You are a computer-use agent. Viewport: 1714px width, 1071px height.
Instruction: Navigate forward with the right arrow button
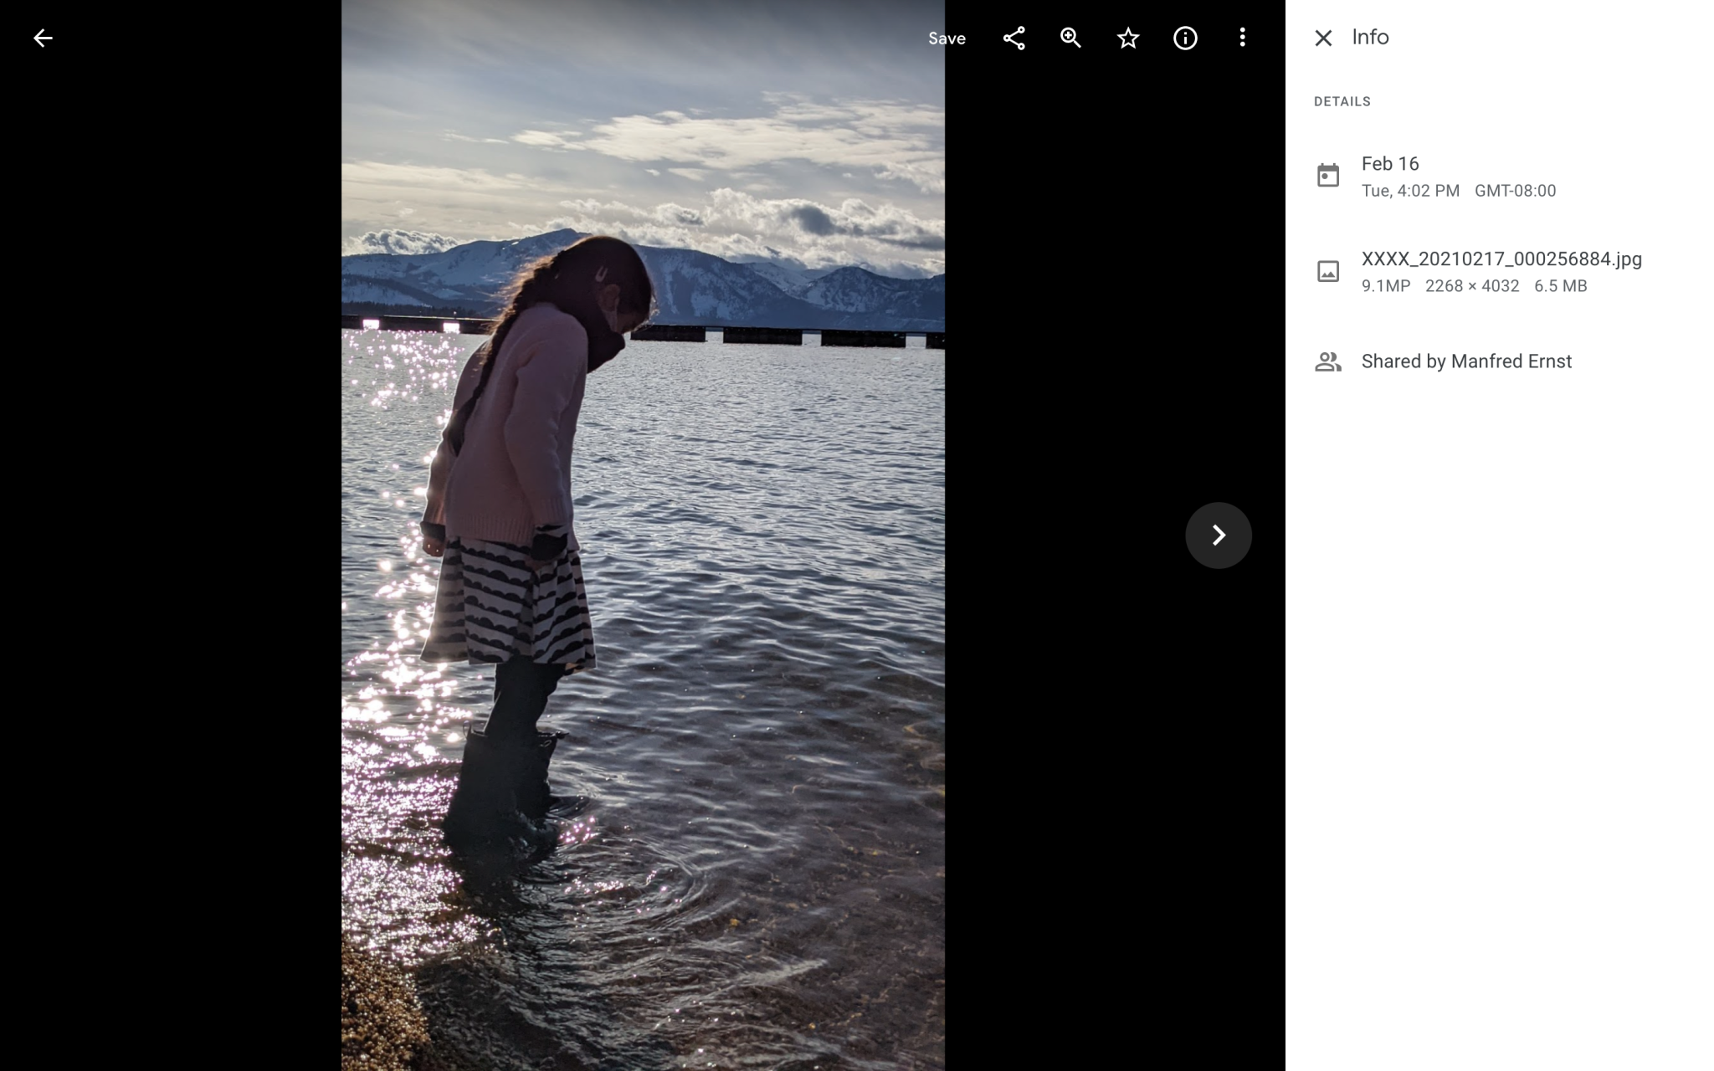pyautogui.click(x=1219, y=535)
